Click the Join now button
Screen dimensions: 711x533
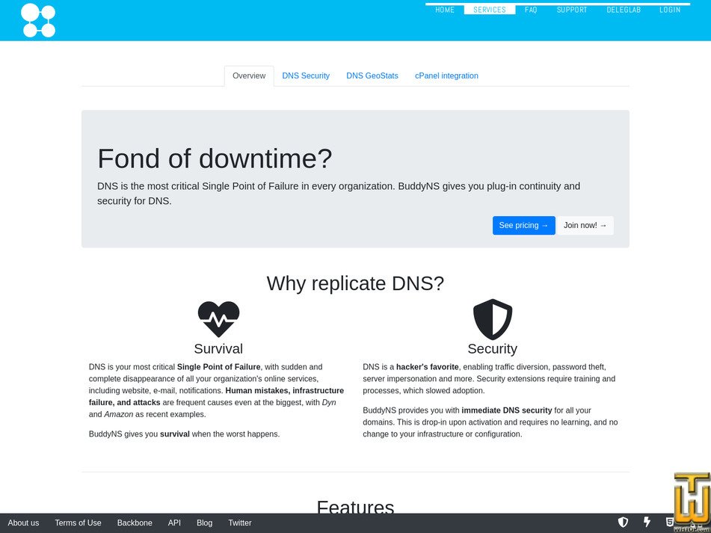pyautogui.click(x=585, y=225)
